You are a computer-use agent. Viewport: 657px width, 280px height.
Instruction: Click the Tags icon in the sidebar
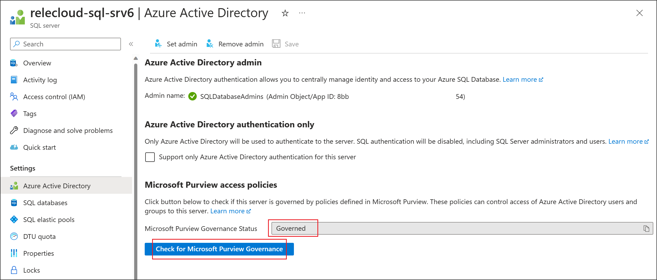tap(14, 114)
